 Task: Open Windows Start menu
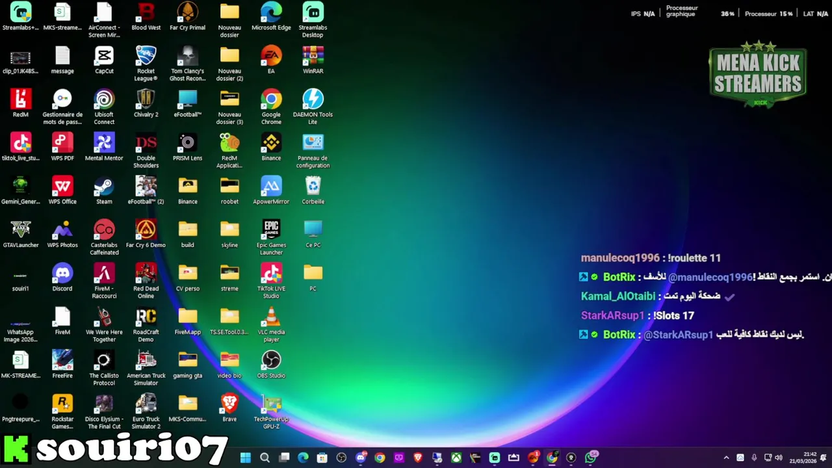pos(245,458)
